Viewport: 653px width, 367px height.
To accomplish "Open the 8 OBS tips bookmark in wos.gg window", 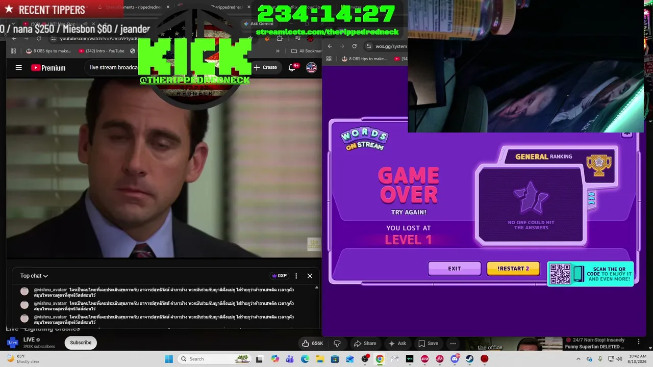I will point(364,59).
